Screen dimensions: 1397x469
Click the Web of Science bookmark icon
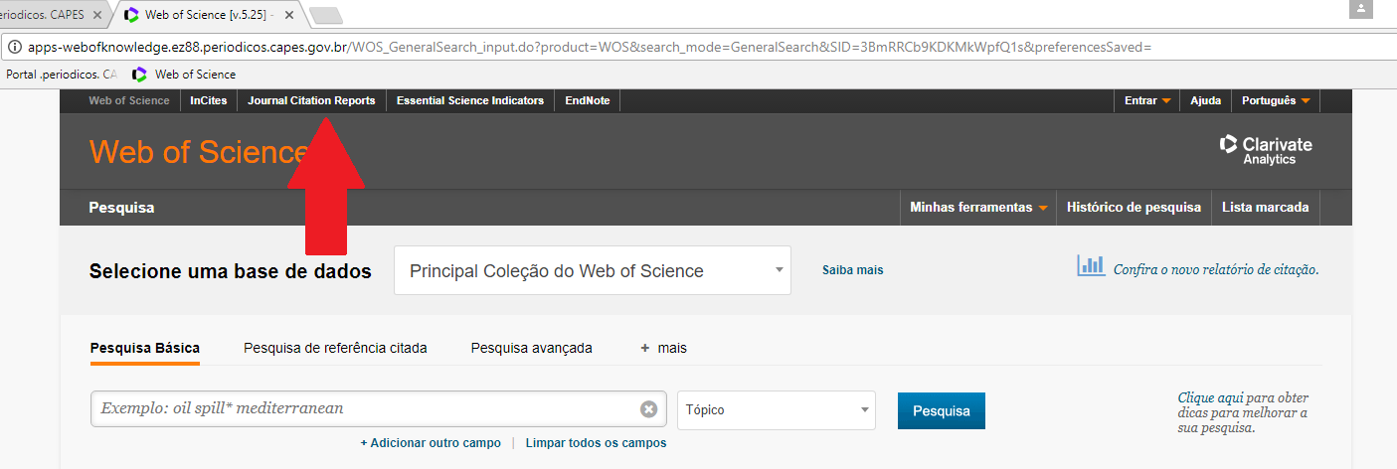pos(139,75)
